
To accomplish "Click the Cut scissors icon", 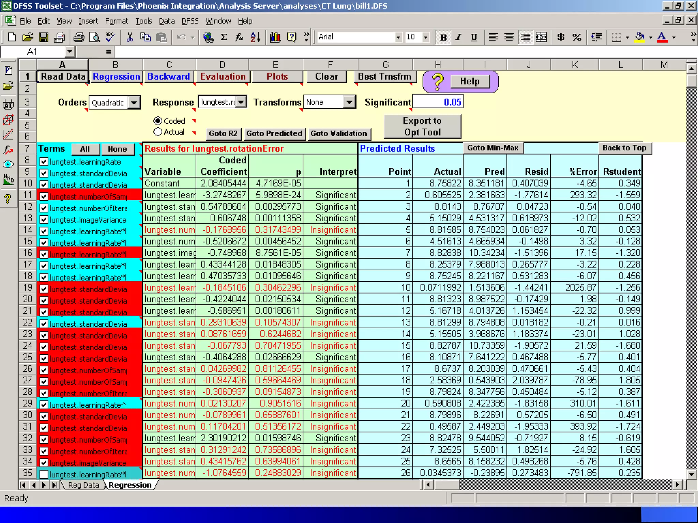I will tap(130, 37).
